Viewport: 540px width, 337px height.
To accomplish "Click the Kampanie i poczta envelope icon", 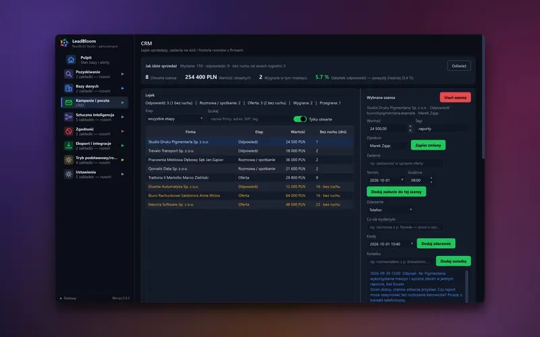I will point(69,102).
